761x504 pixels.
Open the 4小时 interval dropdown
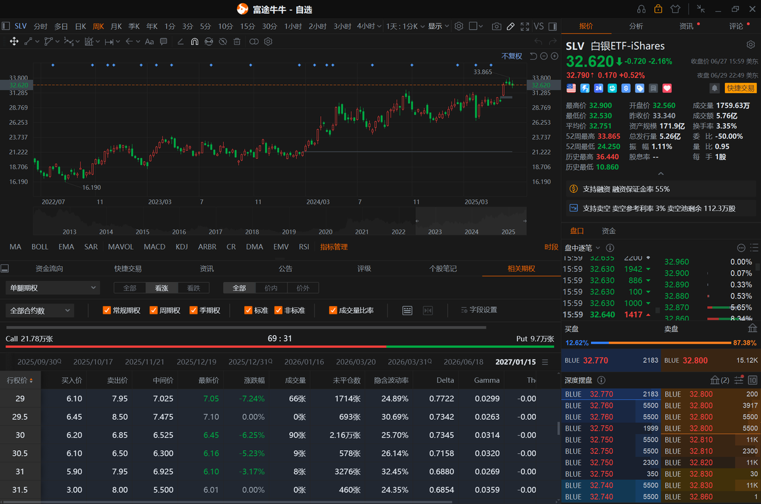368,26
